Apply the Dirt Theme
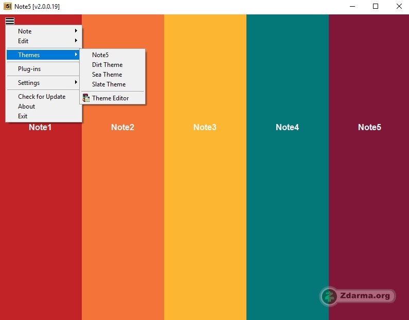 pyautogui.click(x=113, y=65)
